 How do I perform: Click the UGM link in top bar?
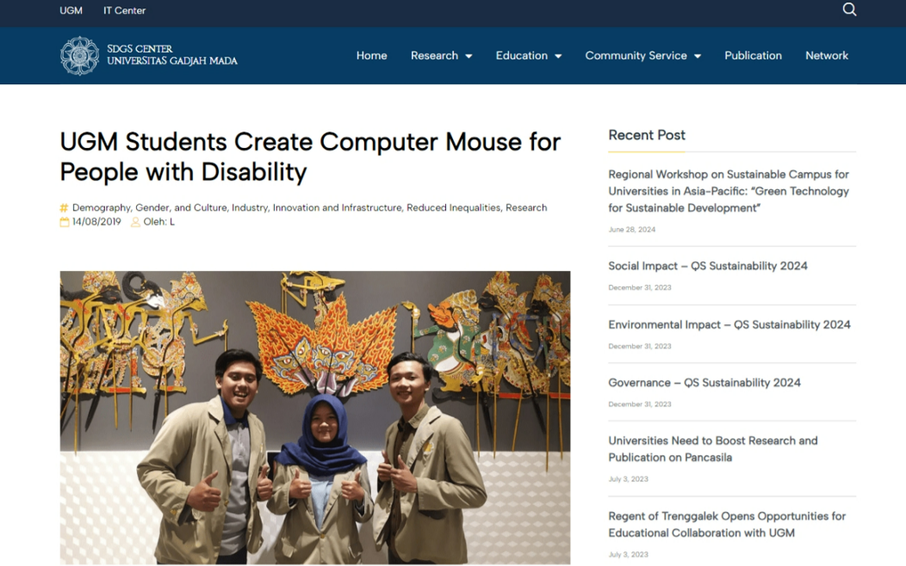71,10
